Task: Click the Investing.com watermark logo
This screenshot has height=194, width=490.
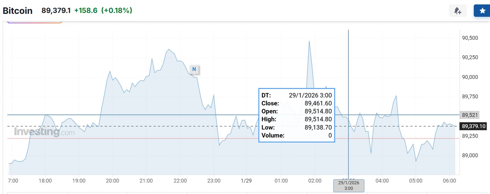Action: point(44,132)
